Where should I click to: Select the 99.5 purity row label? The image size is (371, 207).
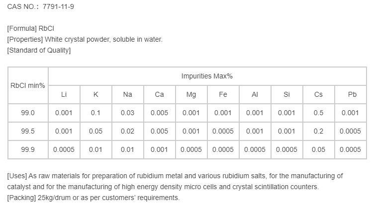tap(28, 131)
